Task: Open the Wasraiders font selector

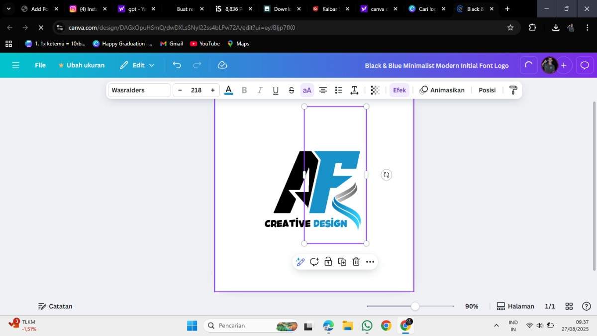Action: click(x=139, y=90)
